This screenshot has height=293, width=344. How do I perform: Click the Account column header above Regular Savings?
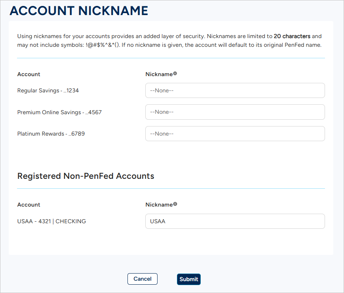pyautogui.click(x=29, y=74)
